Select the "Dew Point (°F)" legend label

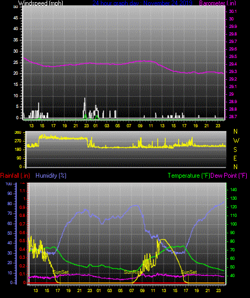tap(229, 176)
